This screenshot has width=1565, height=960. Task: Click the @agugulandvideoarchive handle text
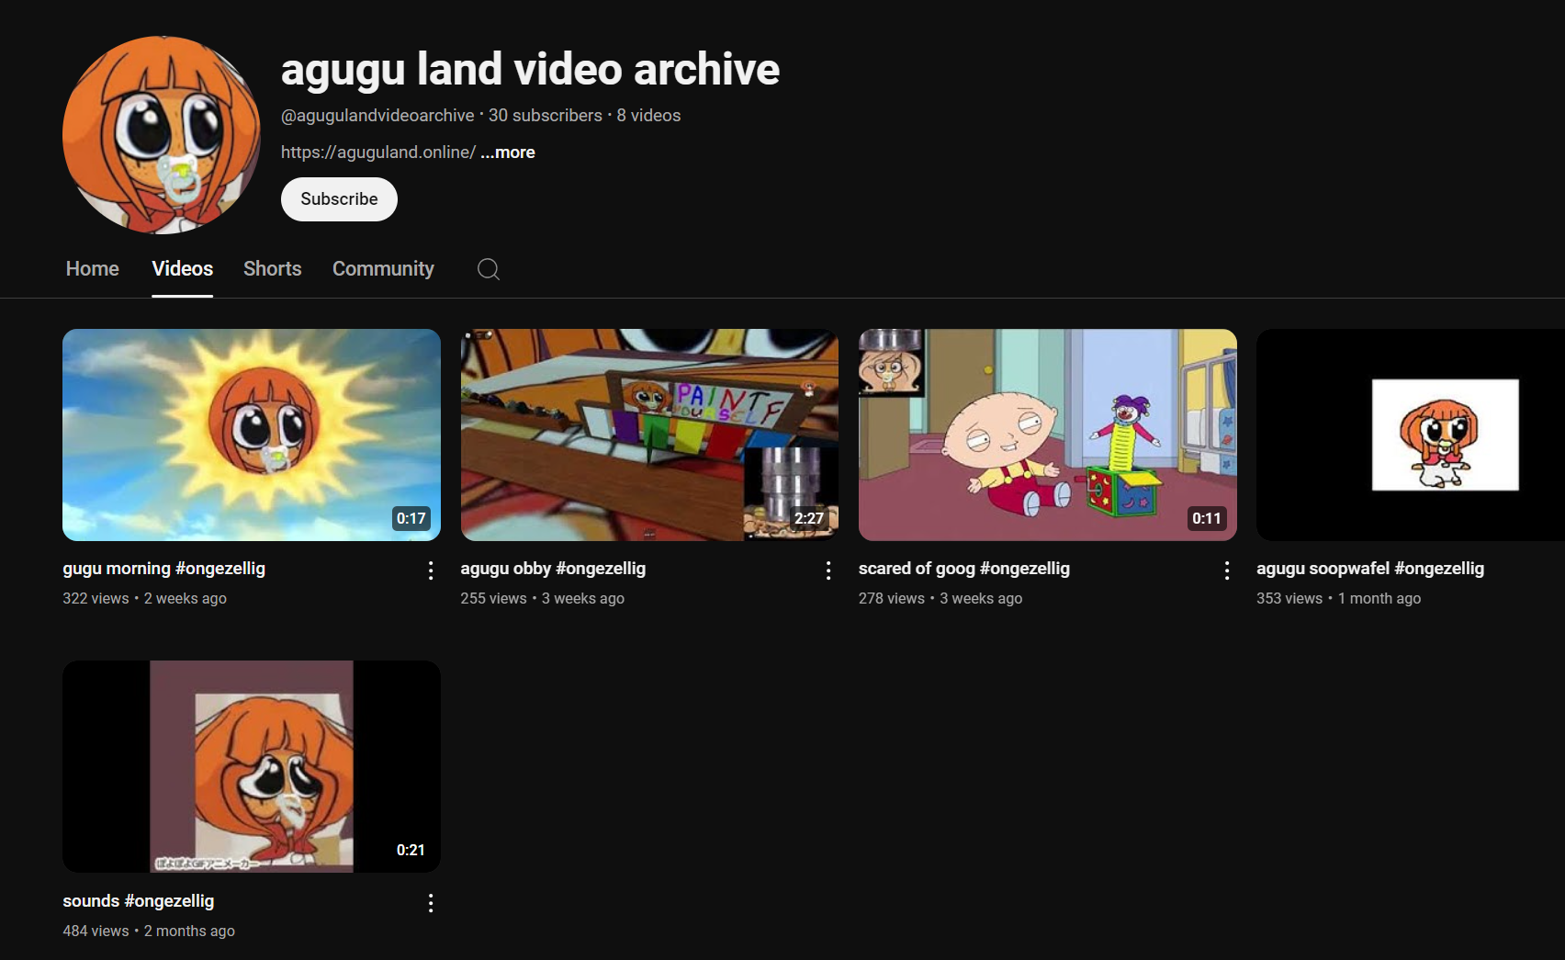(x=377, y=116)
